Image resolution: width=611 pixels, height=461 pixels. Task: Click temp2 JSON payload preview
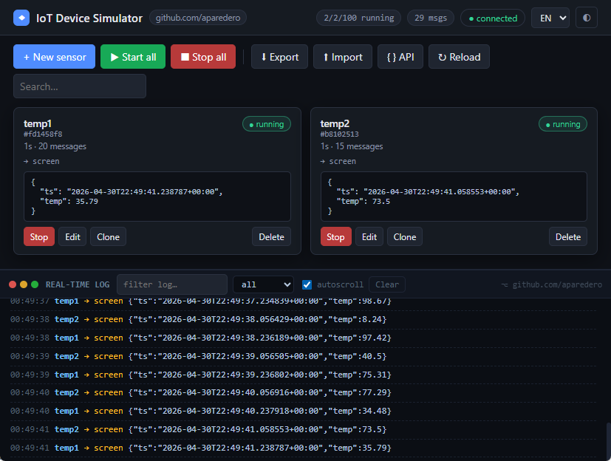coord(454,197)
